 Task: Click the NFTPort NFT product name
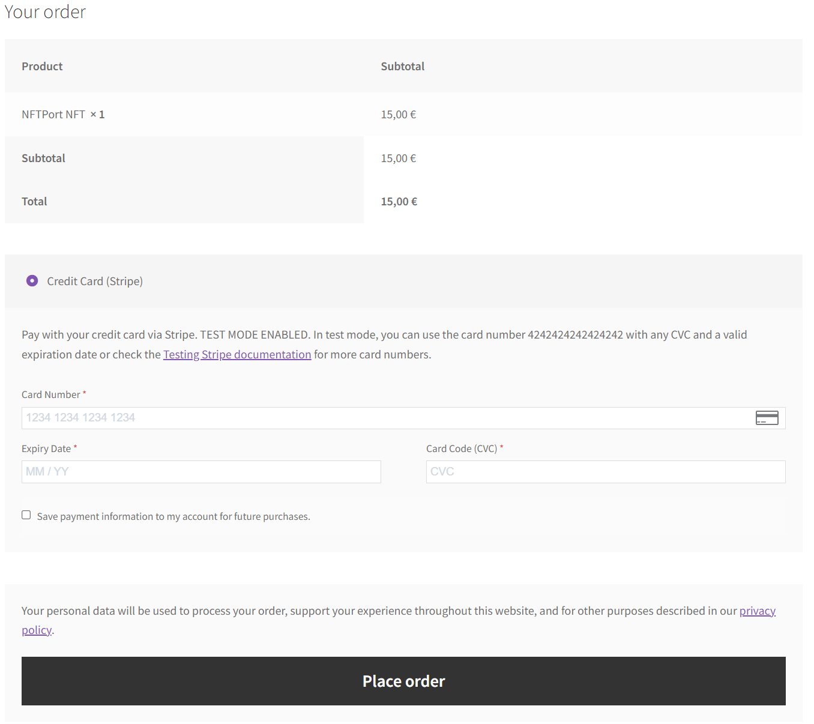pos(53,115)
